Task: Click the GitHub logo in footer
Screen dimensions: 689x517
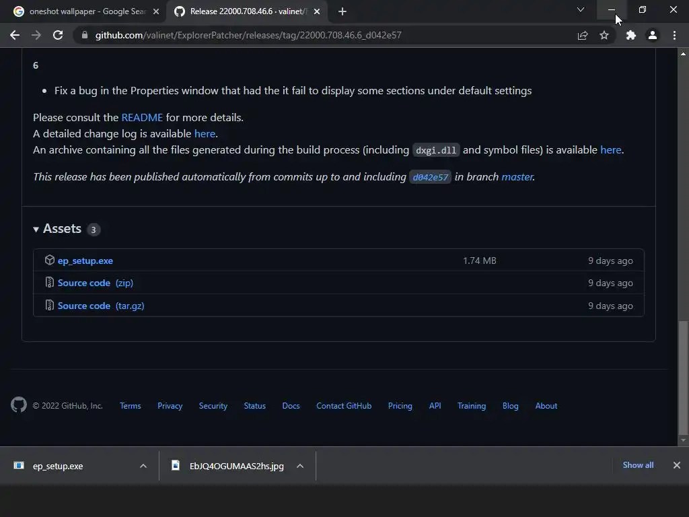Action: click(19, 405)
